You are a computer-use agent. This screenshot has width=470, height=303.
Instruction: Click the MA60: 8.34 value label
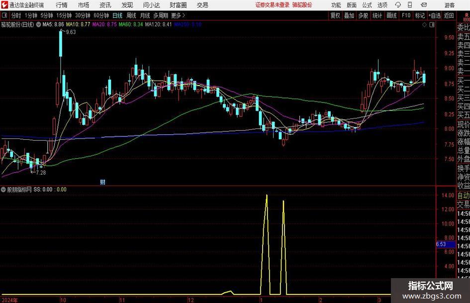click(x=131, y=24)
